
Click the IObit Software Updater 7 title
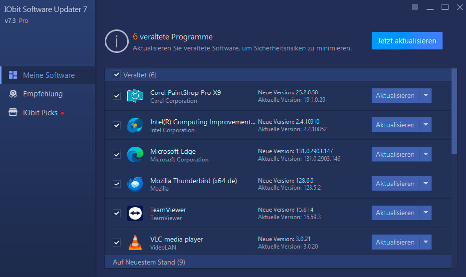click(x=45, y=9)
